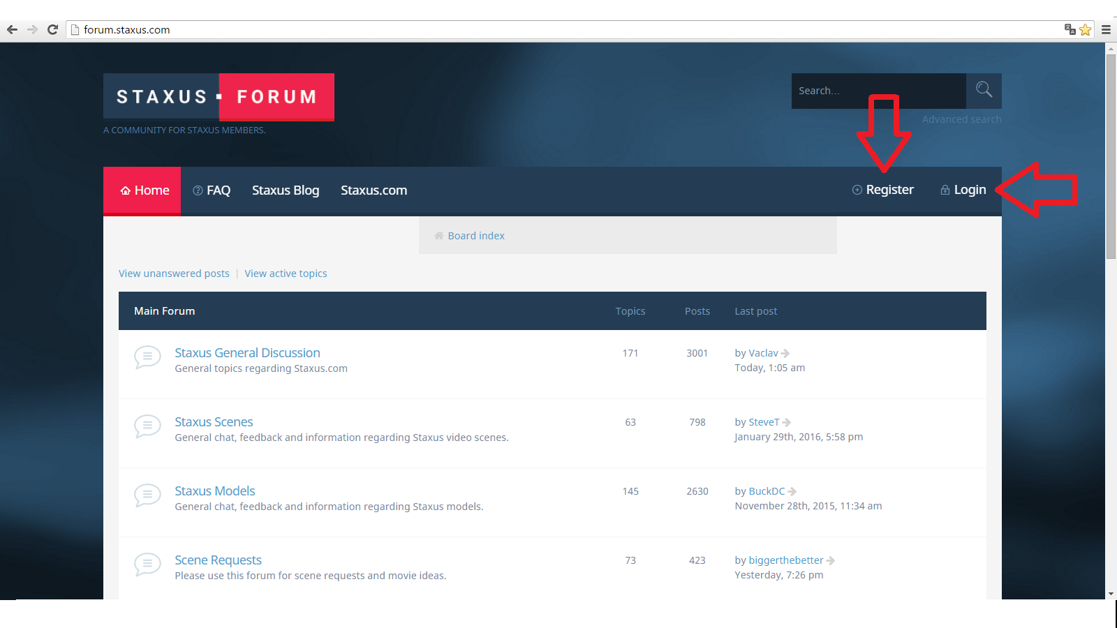Open the Advanced search link
Screen dimensions: 1117x628
(962, 119)
